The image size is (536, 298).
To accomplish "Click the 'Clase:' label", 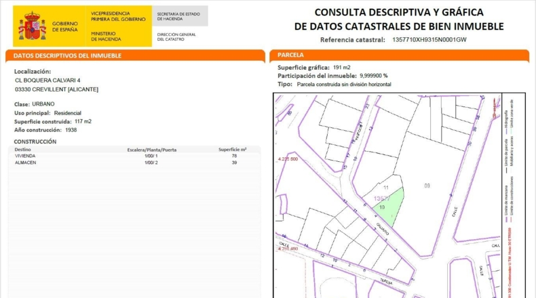I will (x=22, y=104).
